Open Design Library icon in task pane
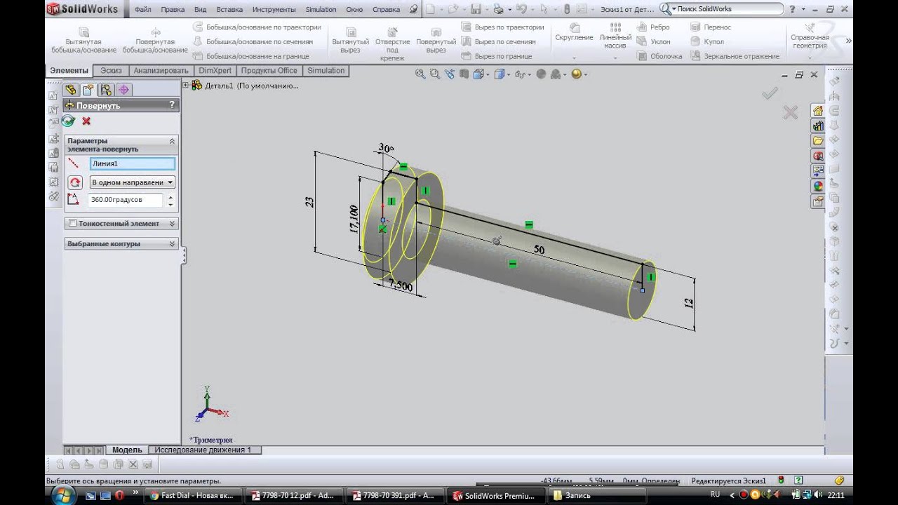Screen dimensions: 898x505 pos(818,126)
